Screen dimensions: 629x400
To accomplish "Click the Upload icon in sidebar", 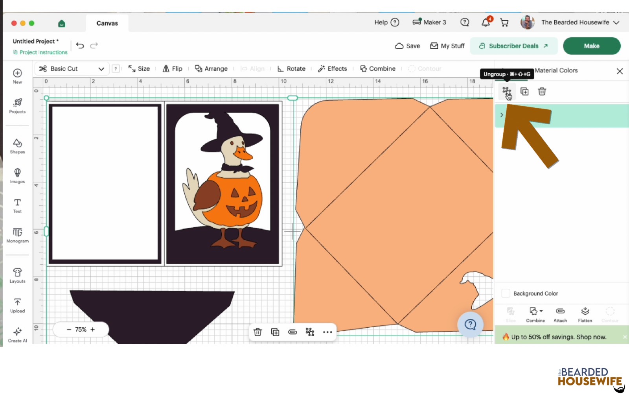I will [x=17, y=305].
